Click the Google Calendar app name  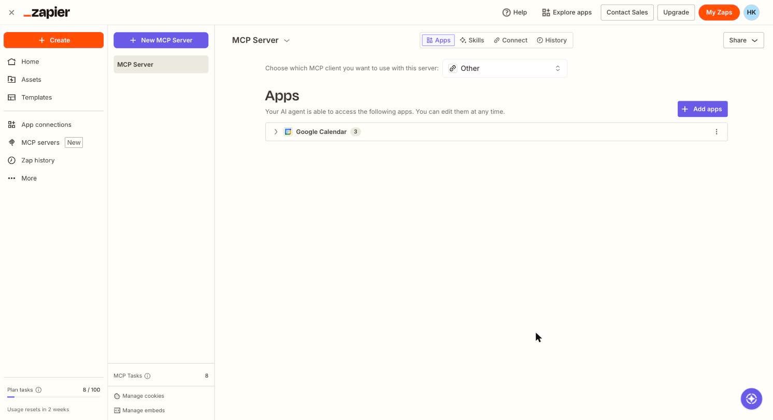pos(321,132)
